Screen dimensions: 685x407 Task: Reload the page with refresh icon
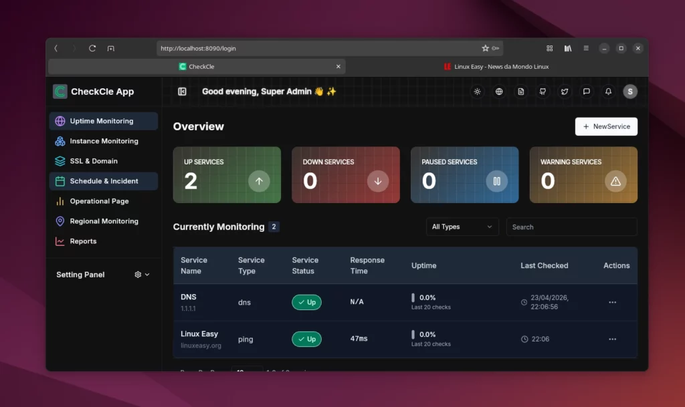(x=92, y=48)
